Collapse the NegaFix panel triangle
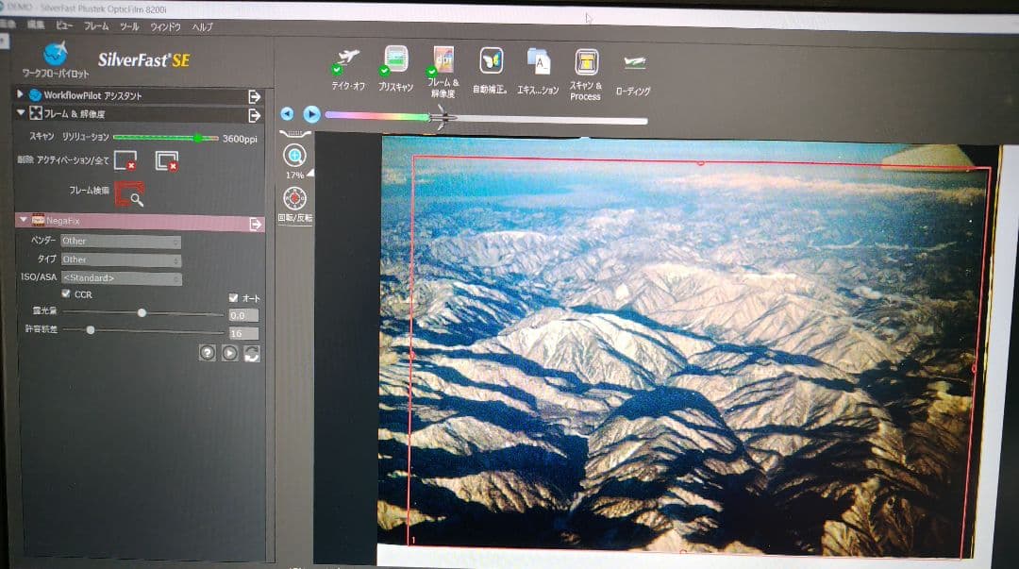 pyautogui.click(x=24, y=221)
